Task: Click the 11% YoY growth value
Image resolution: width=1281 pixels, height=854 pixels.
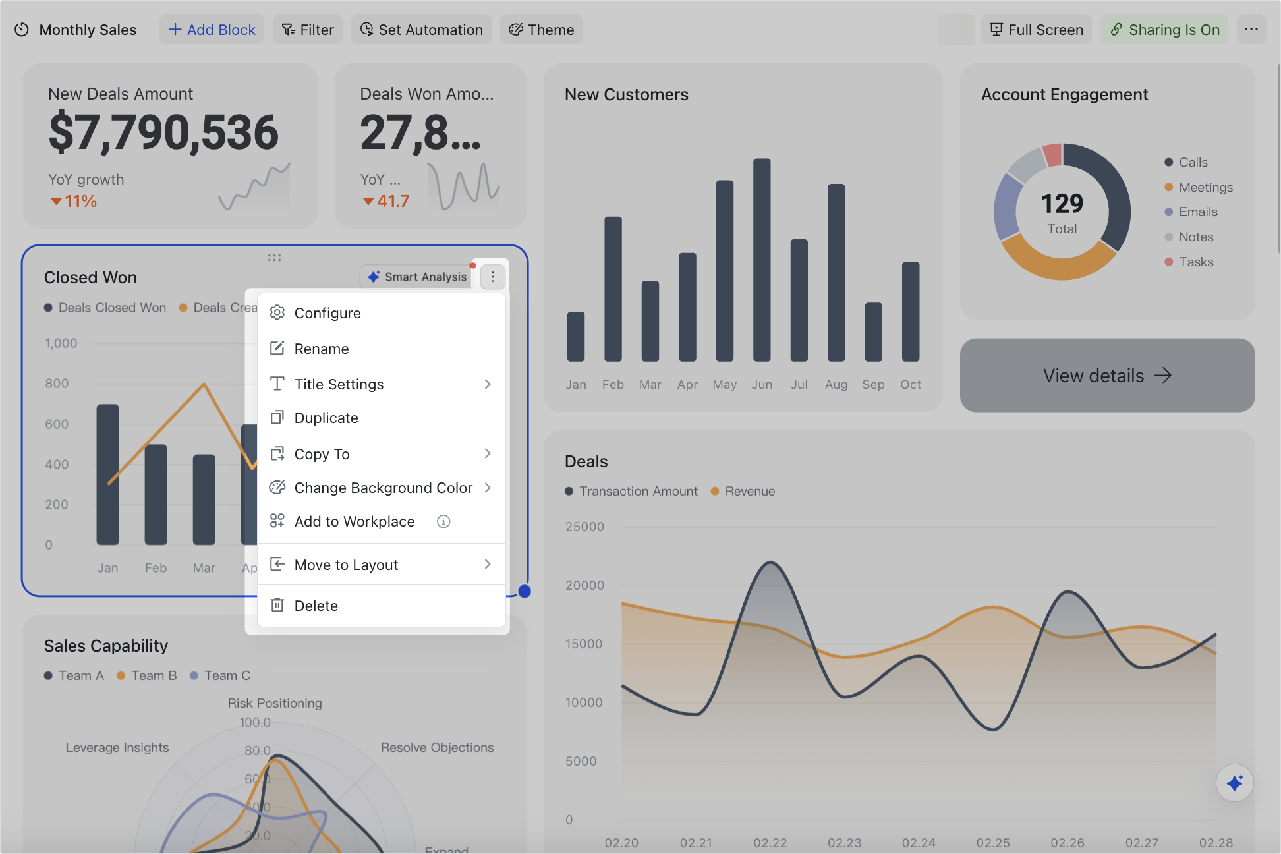Action: pyautogui.click(x=74, y=201)
